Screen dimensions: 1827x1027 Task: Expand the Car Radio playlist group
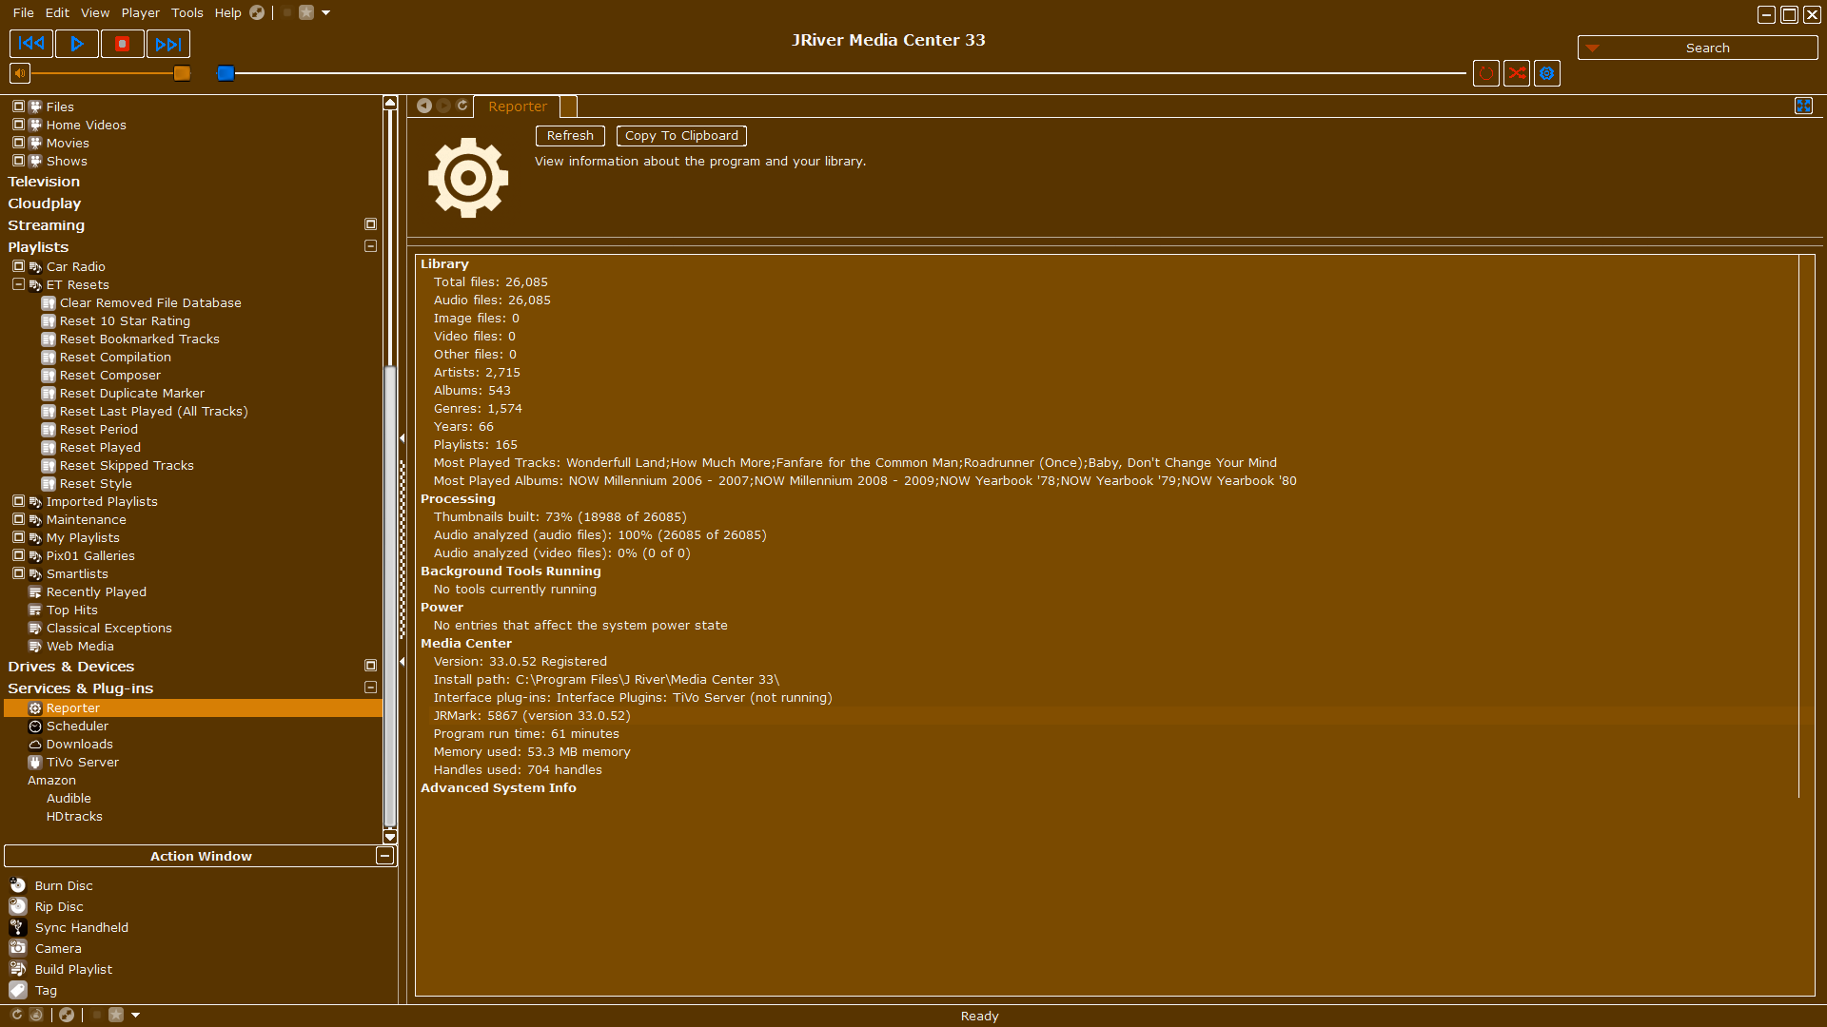18,266
